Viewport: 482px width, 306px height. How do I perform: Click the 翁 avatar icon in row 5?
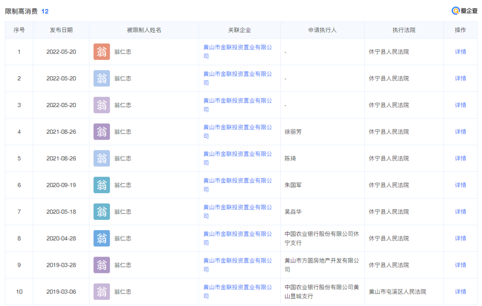click(102, 158)
